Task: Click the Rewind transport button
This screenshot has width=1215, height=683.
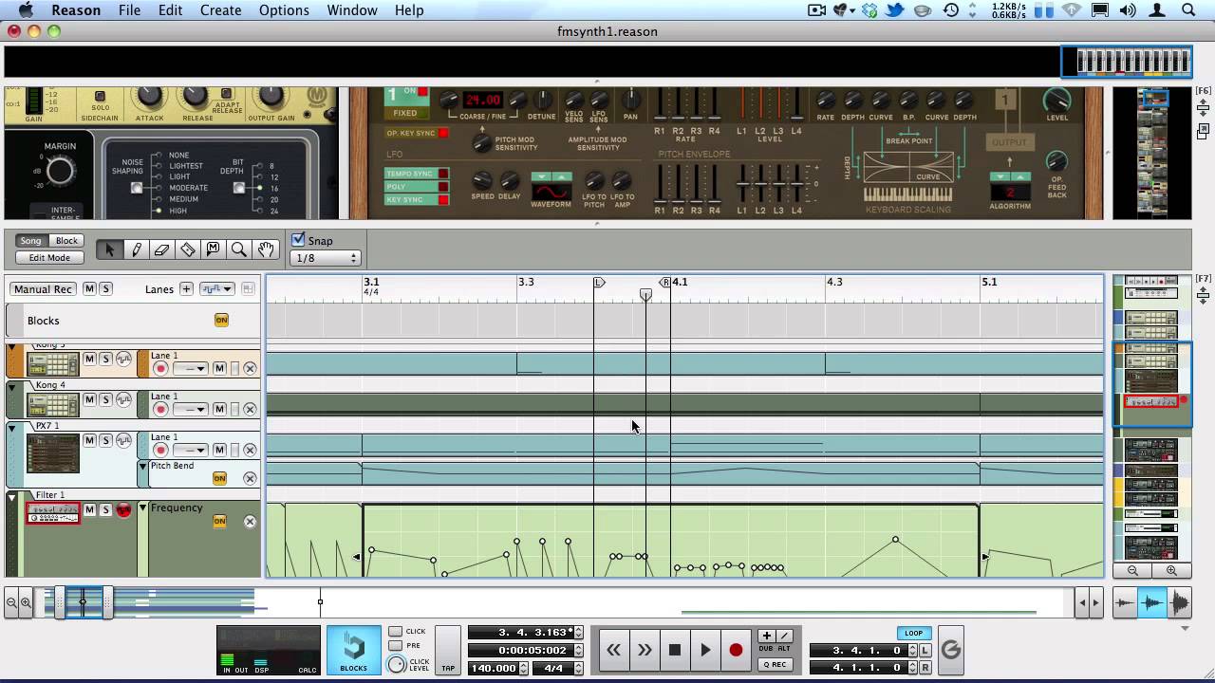Action: [x=614, y=650]
